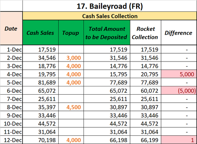Click the '5-Dec' date cell
The height and width of the screenshot is (144, 197).
pyautogui.click(x=11, y=82)
